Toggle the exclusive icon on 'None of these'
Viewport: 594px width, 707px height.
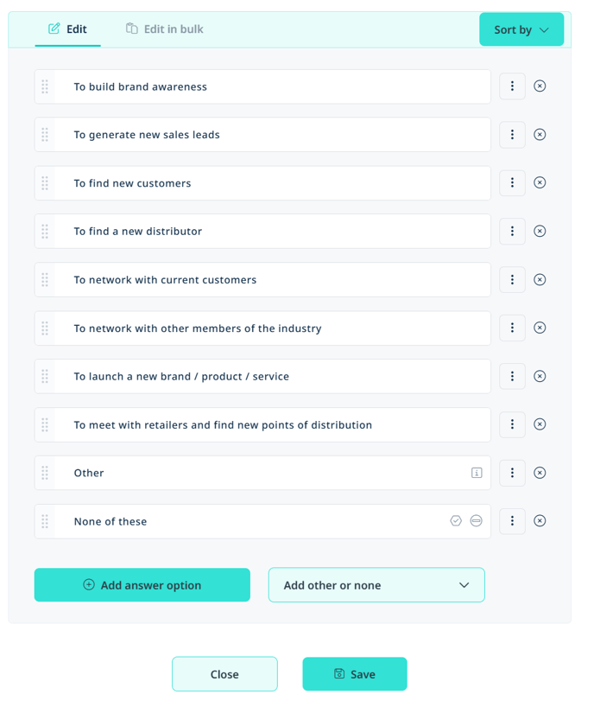(476, 521)
